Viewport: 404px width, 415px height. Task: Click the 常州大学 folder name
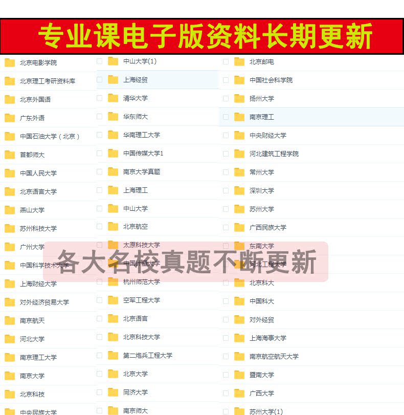[x=262, y=172]
